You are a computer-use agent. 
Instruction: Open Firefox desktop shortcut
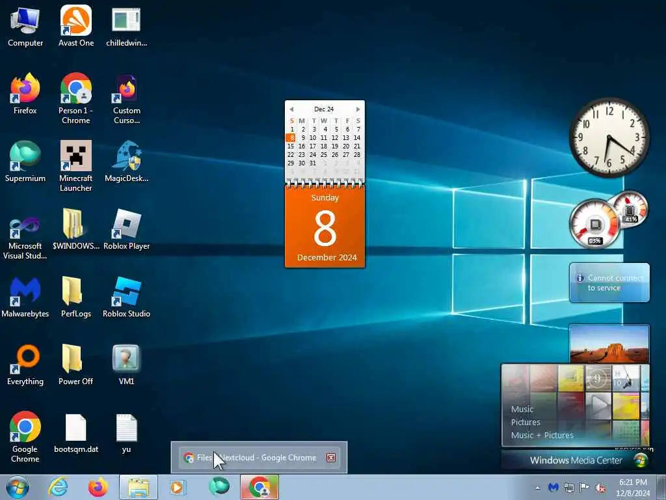point(25,94)
